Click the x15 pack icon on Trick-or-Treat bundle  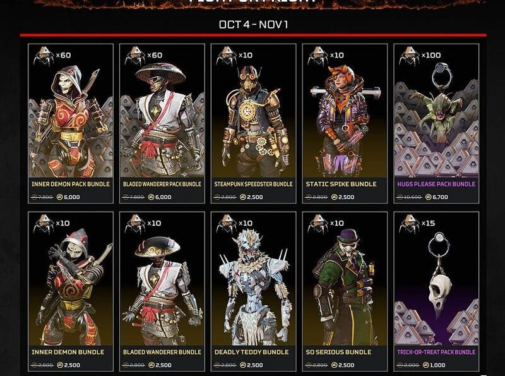click(x=410, y=224)
